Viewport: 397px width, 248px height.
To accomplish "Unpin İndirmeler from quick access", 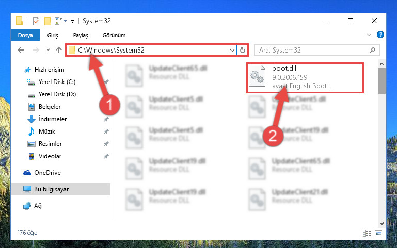I will [x=106, y=119].
